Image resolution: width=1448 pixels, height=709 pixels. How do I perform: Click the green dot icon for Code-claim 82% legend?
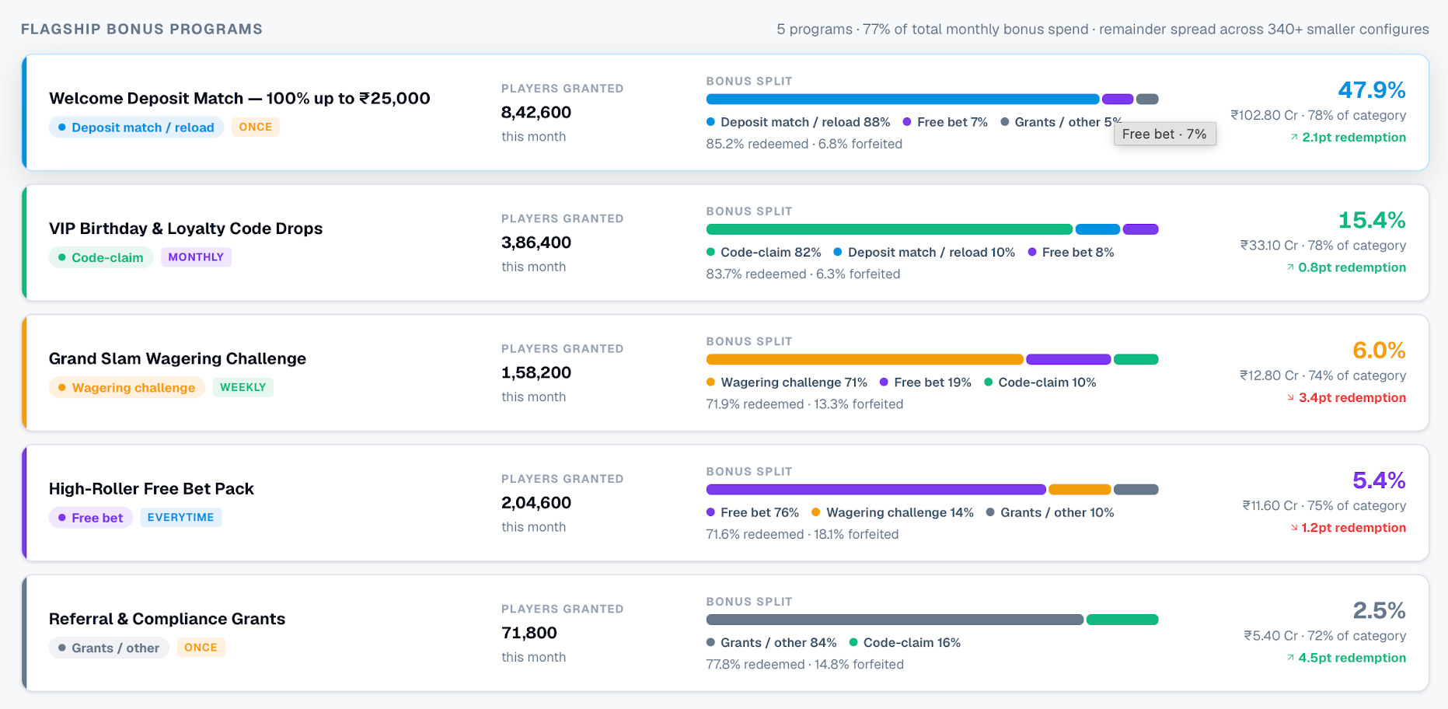[x=710, y=252]
